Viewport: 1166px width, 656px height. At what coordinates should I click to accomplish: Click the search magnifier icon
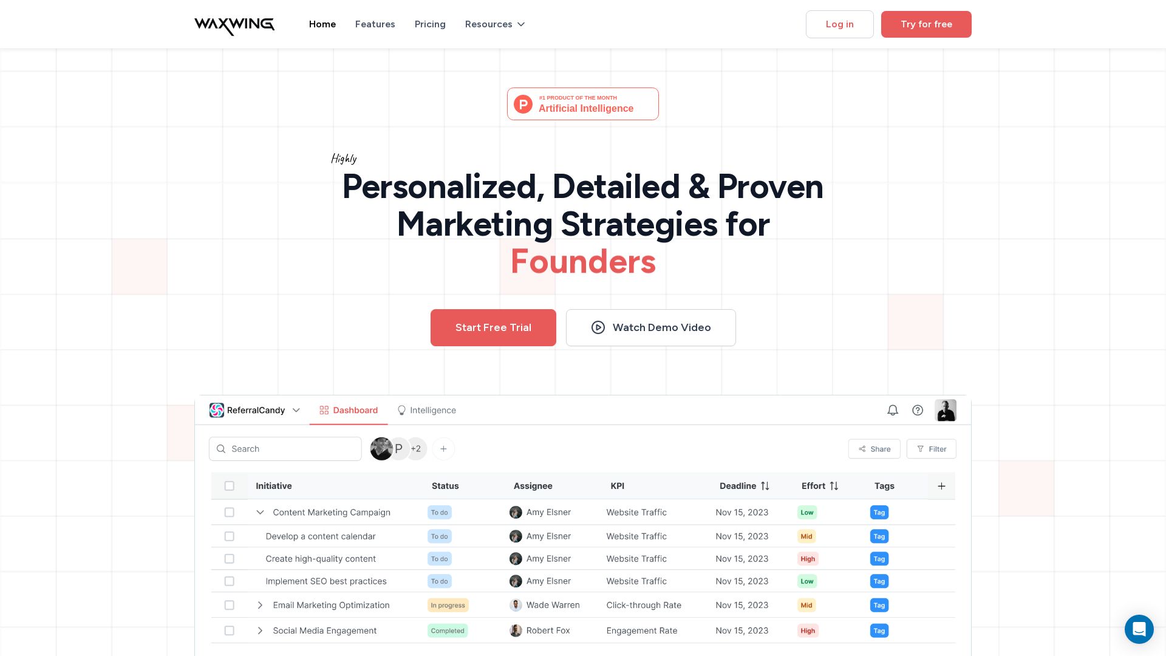(221, 448)
